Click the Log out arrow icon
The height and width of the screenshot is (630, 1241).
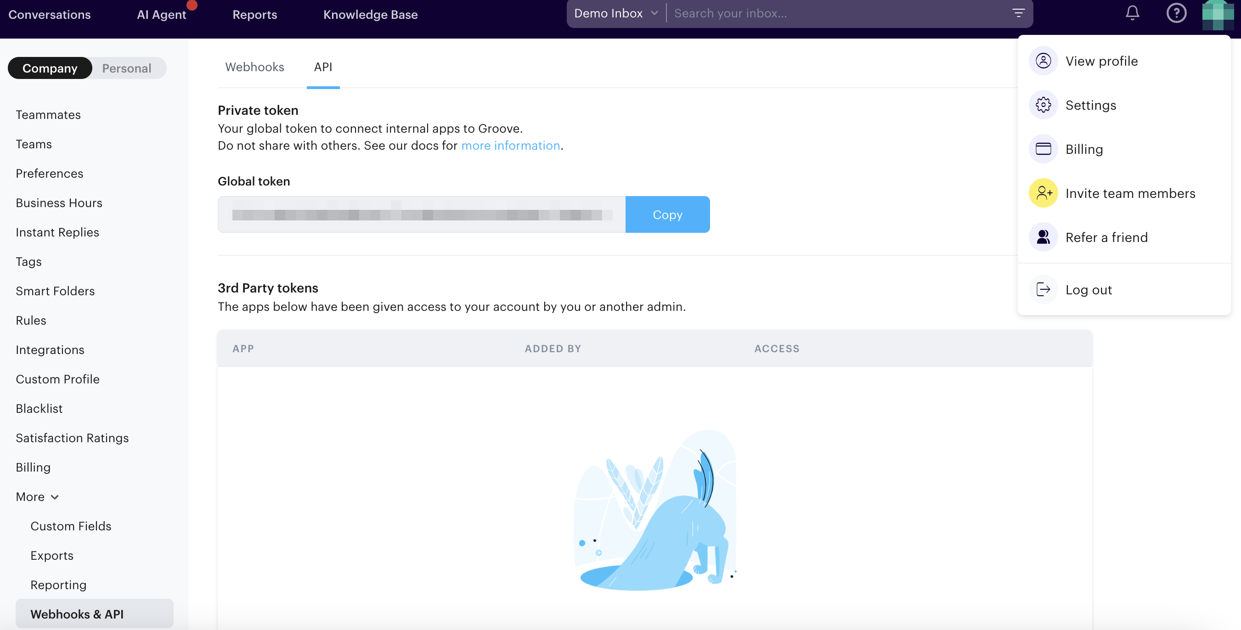click(x=1043, y=289)
